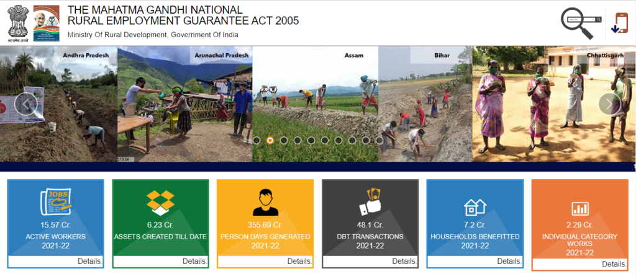
Task: Click the '2.29 Cr.' individual works value
Action: click(580, 225)
